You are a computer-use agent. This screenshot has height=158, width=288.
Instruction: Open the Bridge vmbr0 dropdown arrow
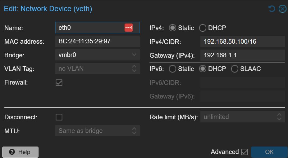tap(134, 55)
